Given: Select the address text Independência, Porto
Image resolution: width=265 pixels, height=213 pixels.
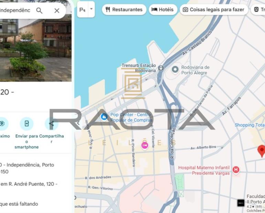Looking at the screenshot, I should [x=30, y=165].
